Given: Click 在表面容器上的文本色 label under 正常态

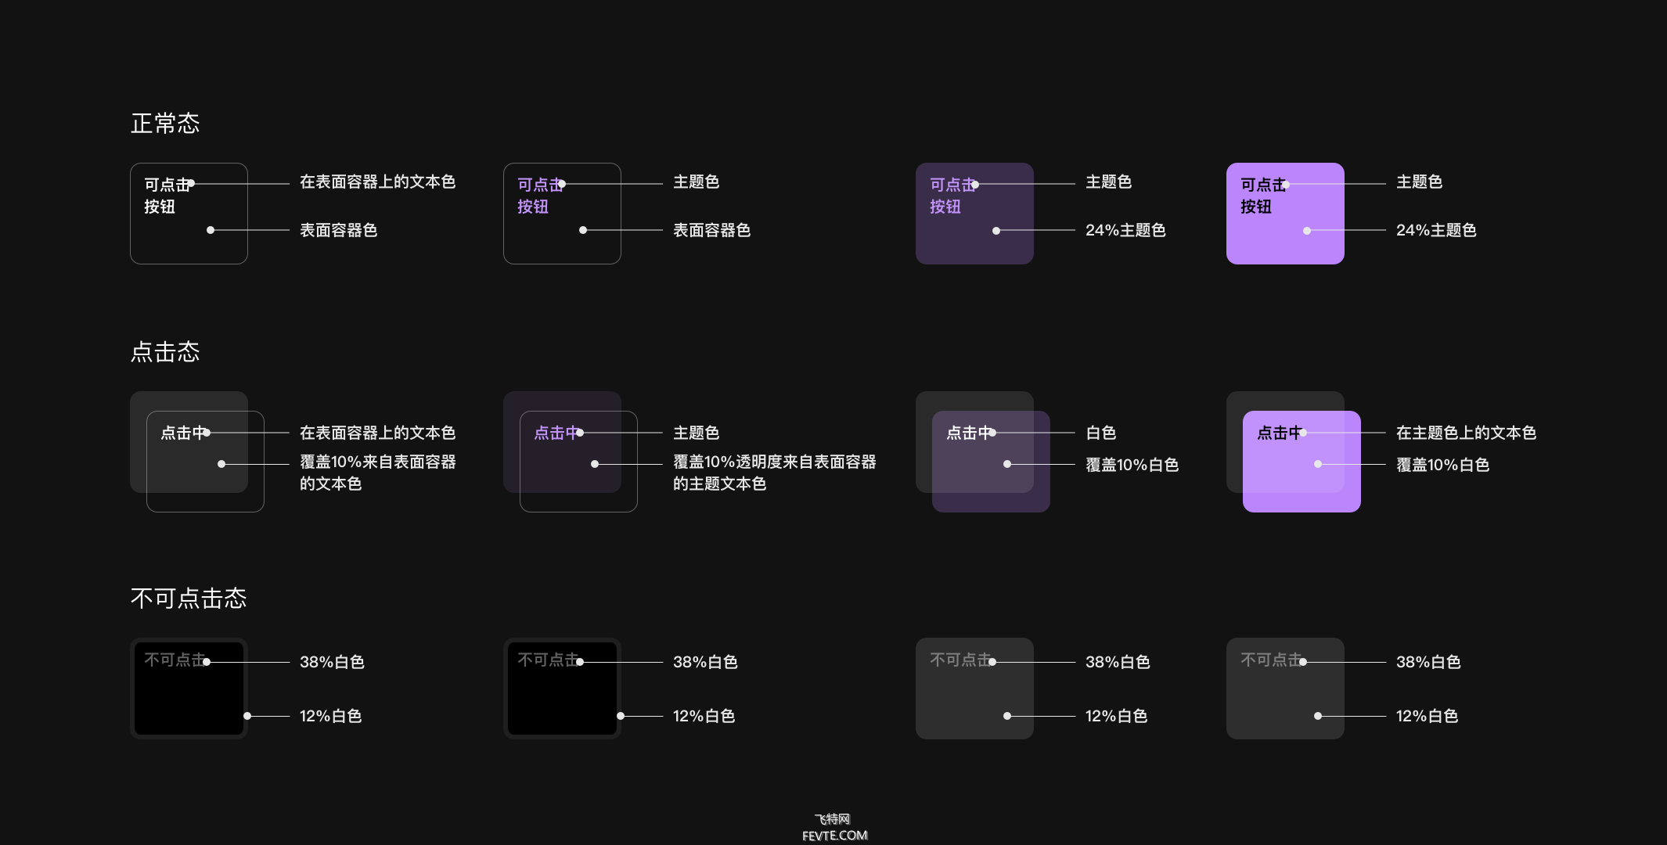Looking at the screenshot, I should point(377,182).
